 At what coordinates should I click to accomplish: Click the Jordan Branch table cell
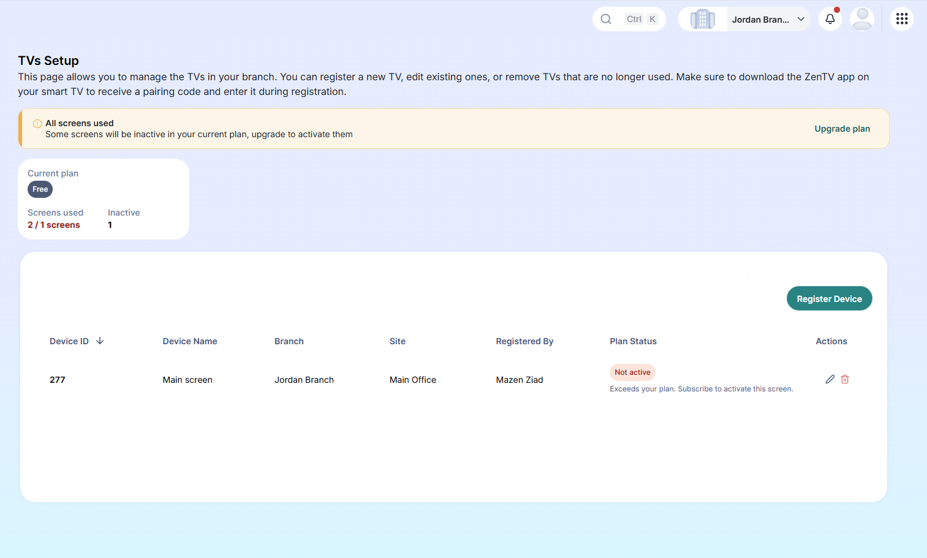coord(304,380)
